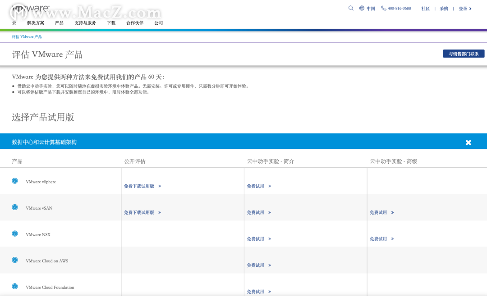Open the 登录 login dropdown
This screenshot has height=296, width=487.
click(465, 9)
